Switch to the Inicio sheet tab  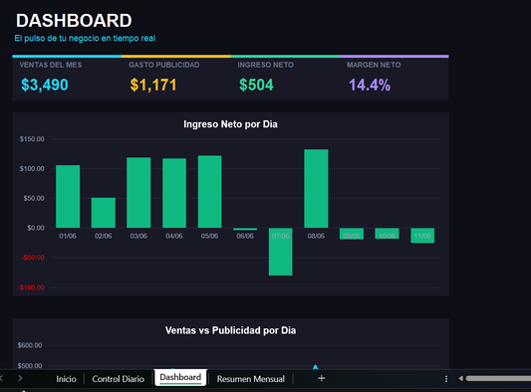66,379
